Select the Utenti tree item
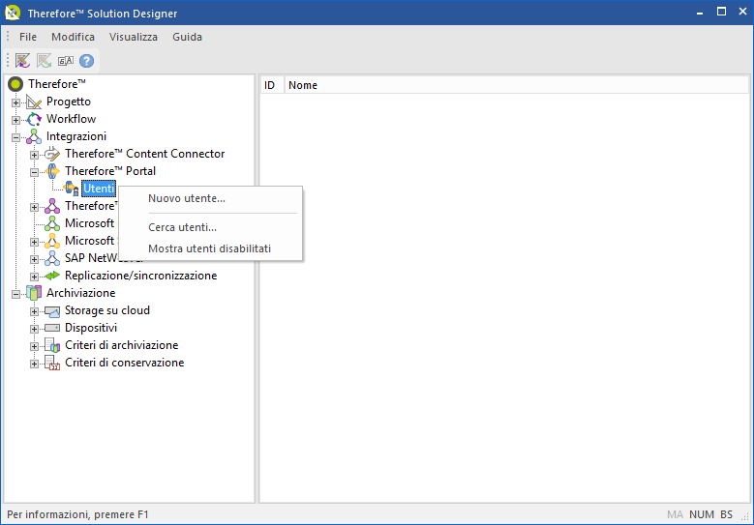Image resolution: width=754 pixels, height=525 pixels. click(x=99, y=189)
